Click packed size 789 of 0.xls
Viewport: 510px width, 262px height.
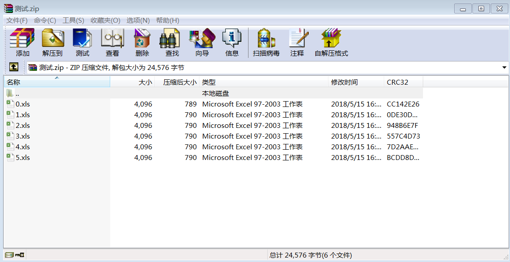(x=191, y=104)
